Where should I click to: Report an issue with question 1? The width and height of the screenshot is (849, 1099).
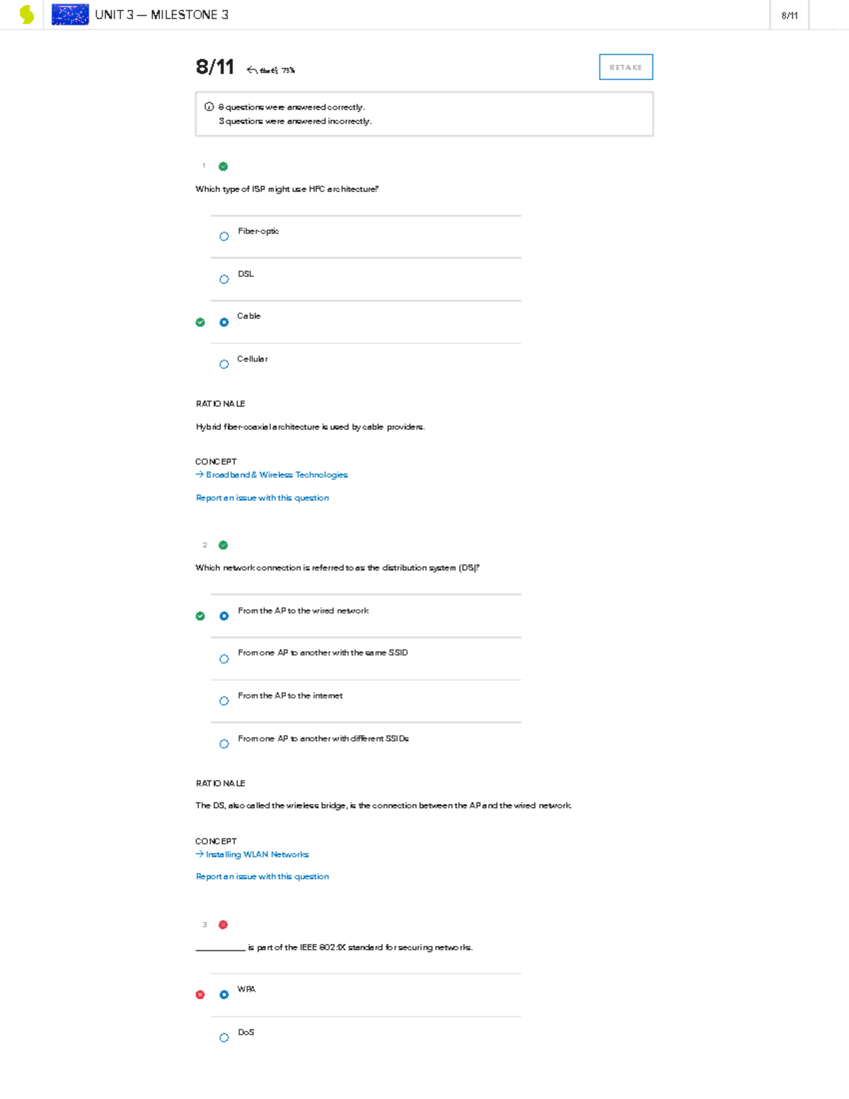[262, 497]
